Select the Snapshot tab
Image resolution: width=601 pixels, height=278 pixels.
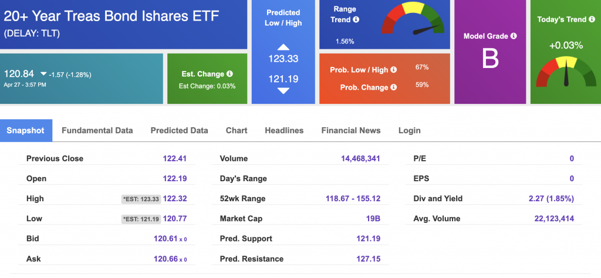tap(26, 131)
